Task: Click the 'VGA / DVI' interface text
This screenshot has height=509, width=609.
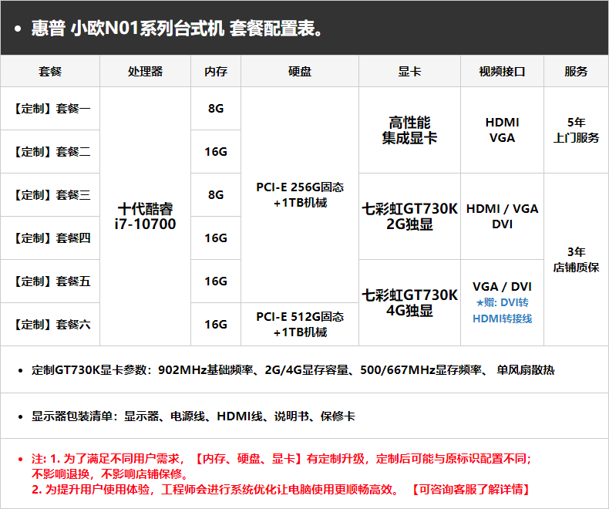Action: [x=502, y=287]
